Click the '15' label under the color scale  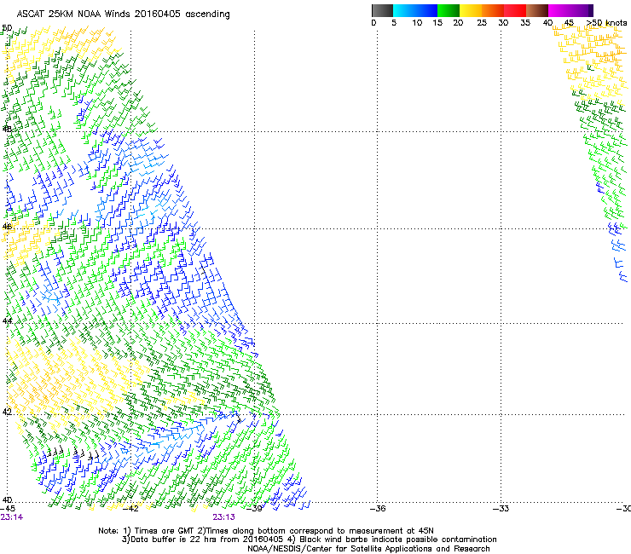coord(437,23)
